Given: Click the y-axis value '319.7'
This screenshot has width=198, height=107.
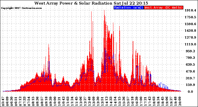Looking at the screenshot, I should click(x=191, y=78).
